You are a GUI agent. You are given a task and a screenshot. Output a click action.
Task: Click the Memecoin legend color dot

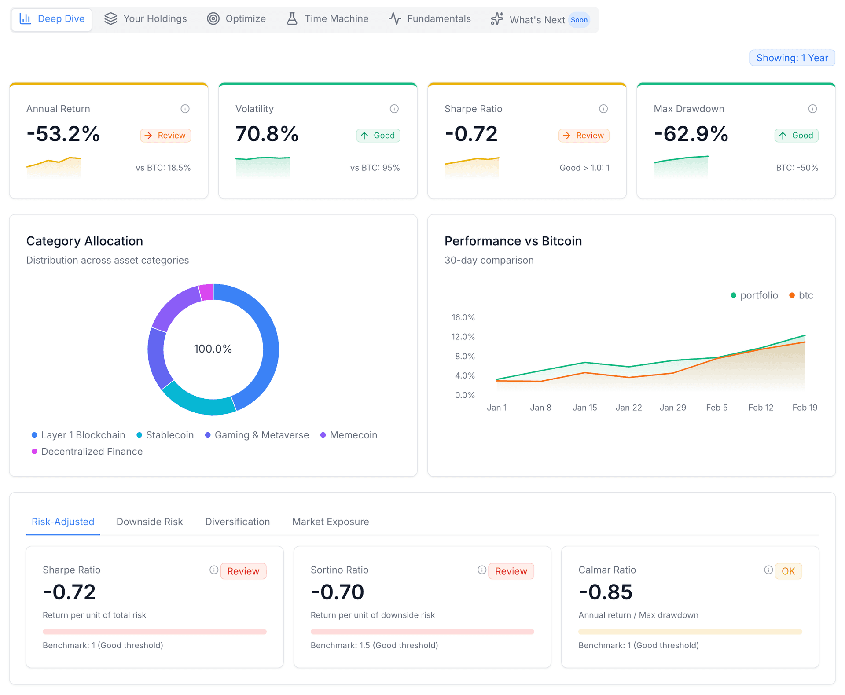[323, 435]
